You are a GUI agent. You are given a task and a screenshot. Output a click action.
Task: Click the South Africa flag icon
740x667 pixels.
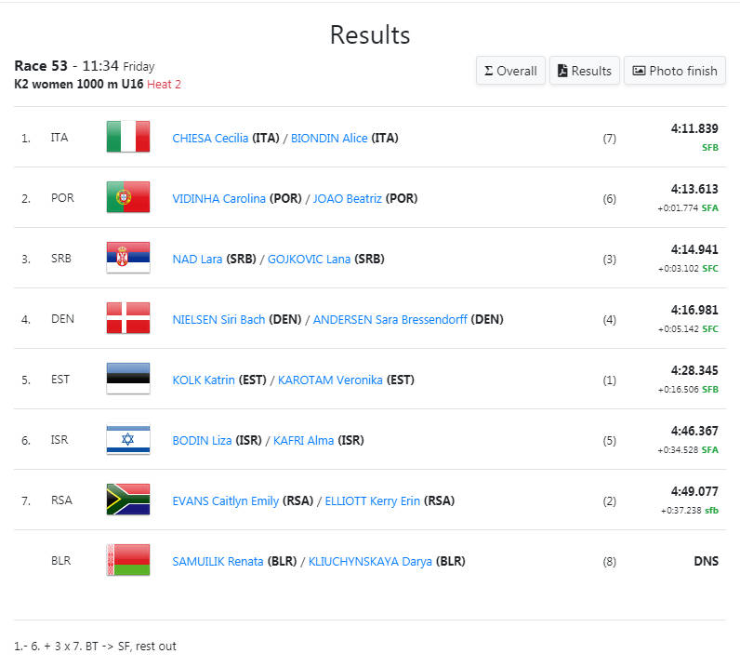pyautogui.click(x=128, y=500)
